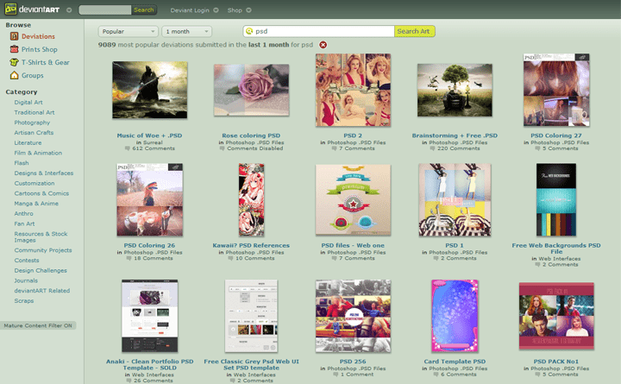Viewport: 621px width, 384px height.
Task: Select the Film & Animation category
Action: [x=38, y=153]
